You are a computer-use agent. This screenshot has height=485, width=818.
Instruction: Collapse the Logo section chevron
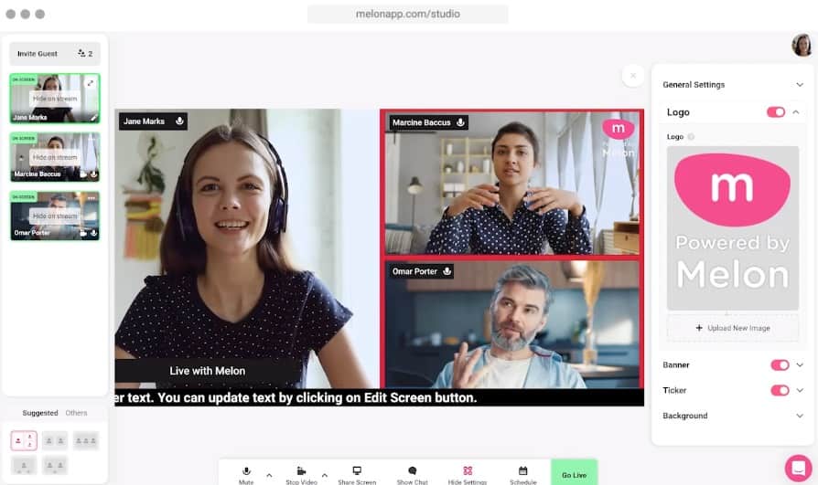[x=795, y=112]
